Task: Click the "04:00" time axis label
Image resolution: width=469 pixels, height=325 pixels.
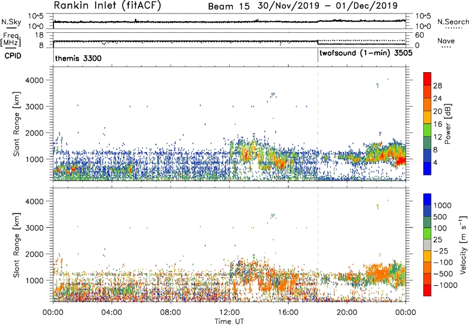Action: pyautogui.click(x=112, y=313)
